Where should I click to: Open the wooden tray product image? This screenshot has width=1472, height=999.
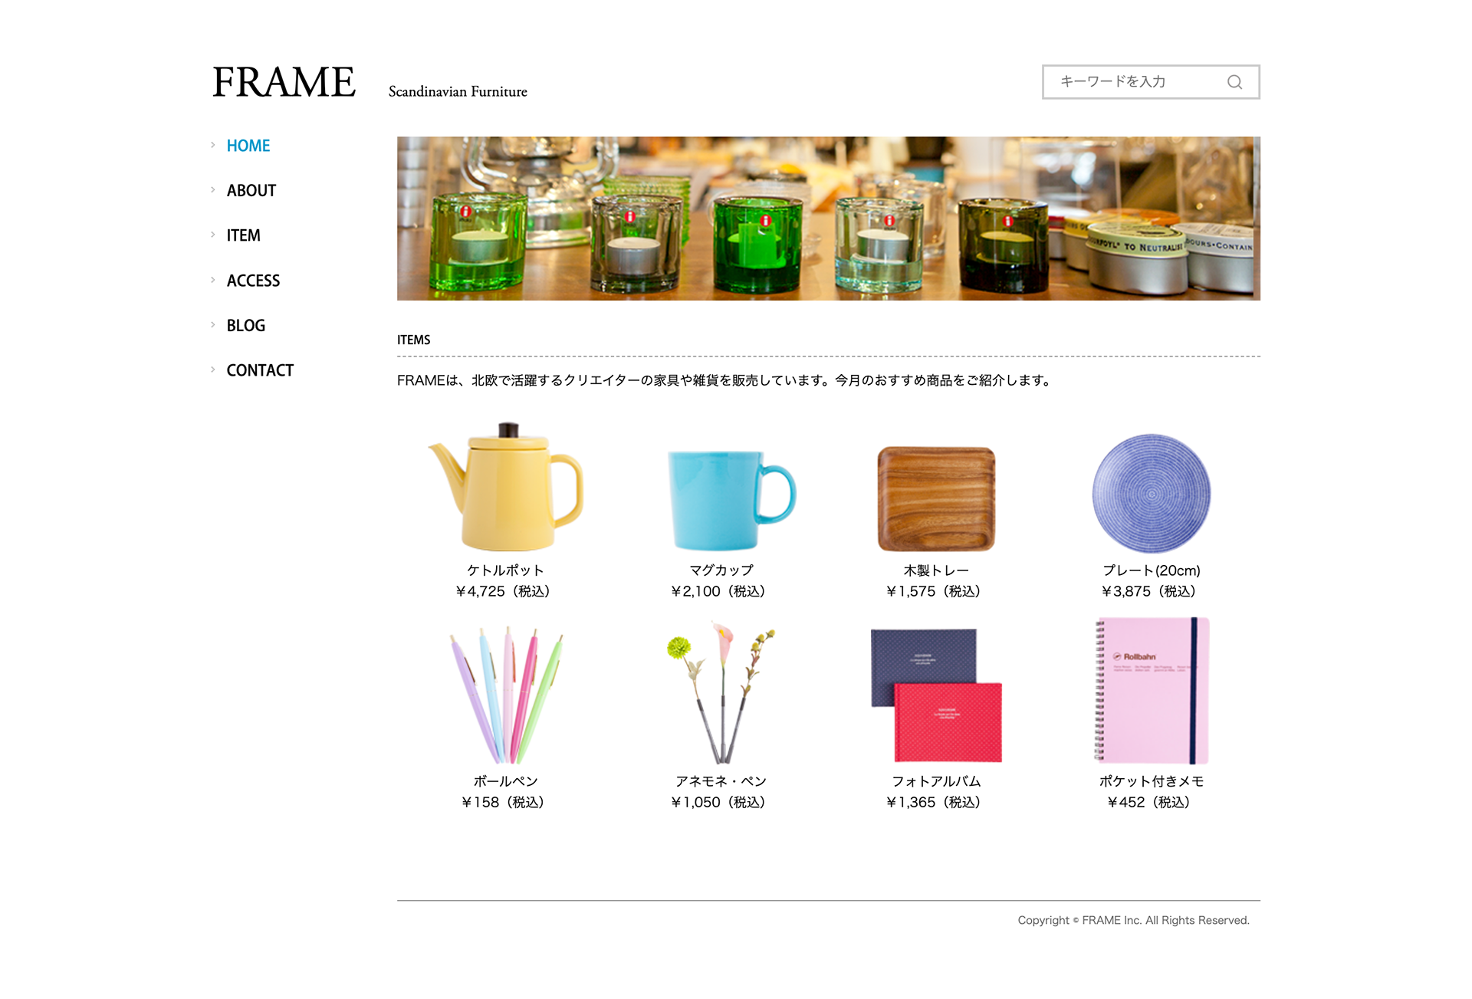coord(935,498)
